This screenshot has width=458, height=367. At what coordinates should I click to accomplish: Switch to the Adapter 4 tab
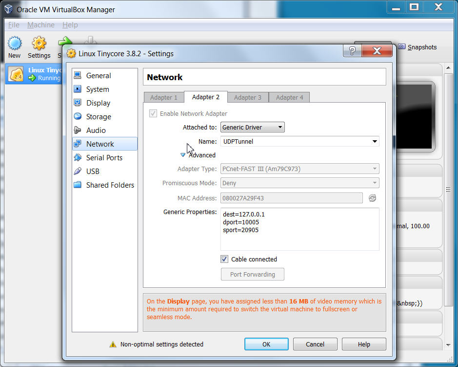(x=289, y=97)
